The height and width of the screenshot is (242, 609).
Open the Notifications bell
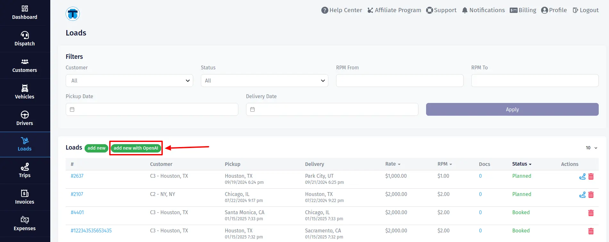(x=483, y=10)
